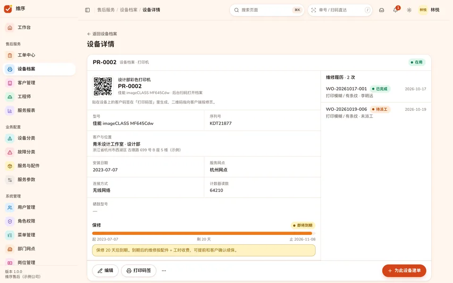The height and width of the screenshot is (283, 453).
Task: Open 设备分类 sidebar icon
Action: pos(10,138)
